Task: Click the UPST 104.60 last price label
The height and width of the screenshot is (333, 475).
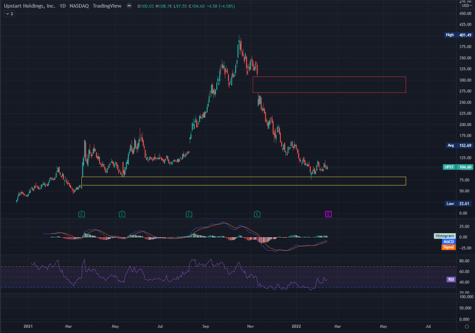Action: tap(458, 167)
